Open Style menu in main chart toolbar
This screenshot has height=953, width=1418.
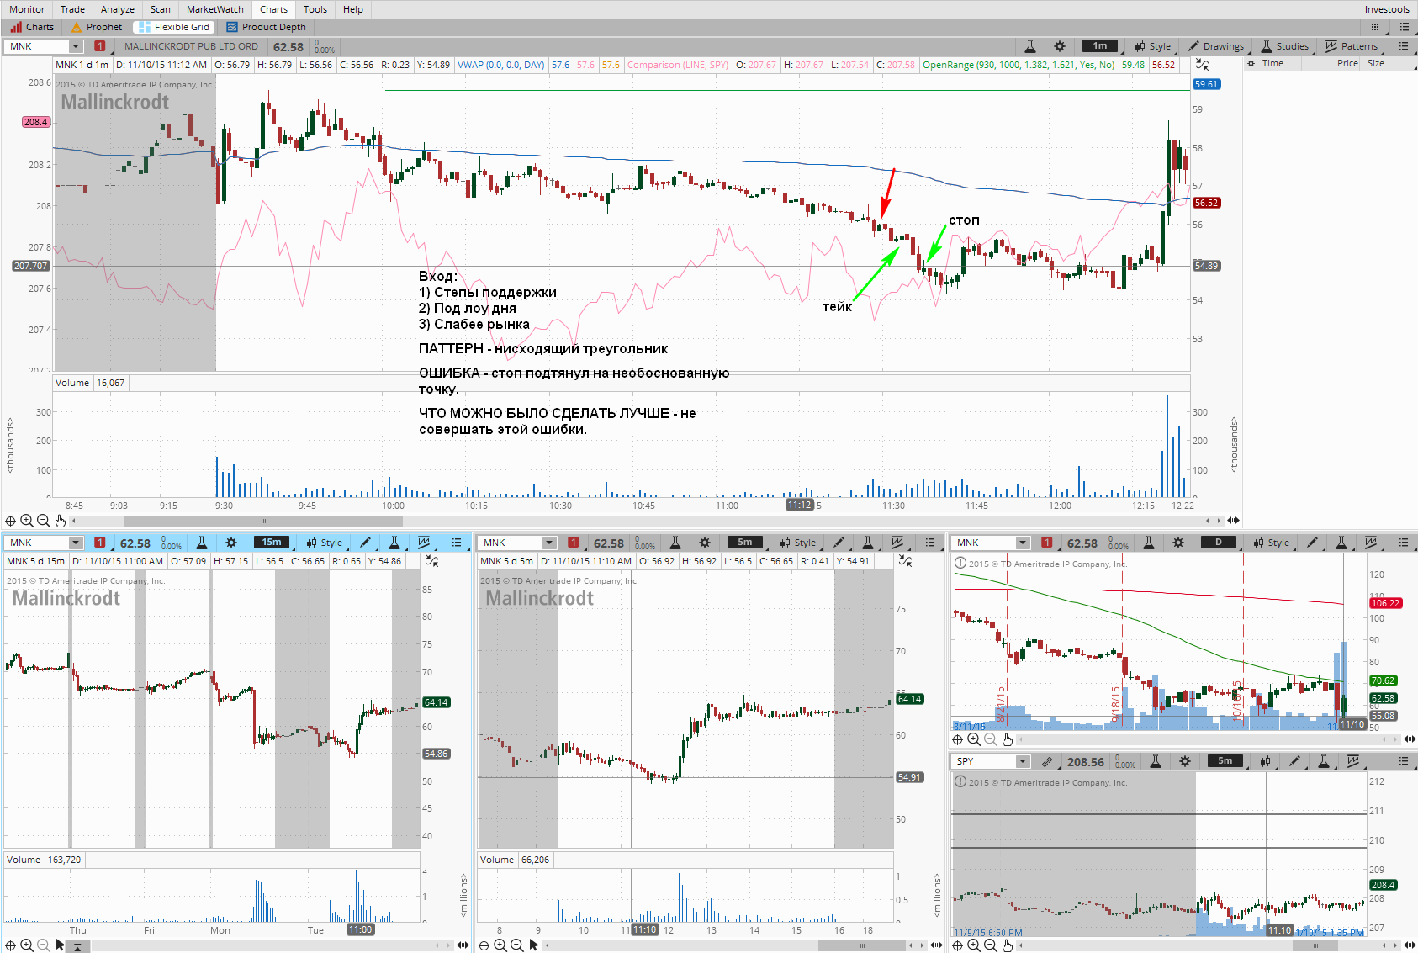[1152, 46]
